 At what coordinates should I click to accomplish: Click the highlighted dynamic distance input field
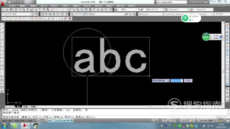pyautogui.click(x=177, y=81)
